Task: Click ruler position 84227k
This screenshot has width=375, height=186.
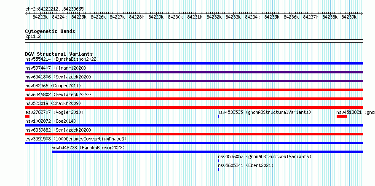Action: point(118,17)
